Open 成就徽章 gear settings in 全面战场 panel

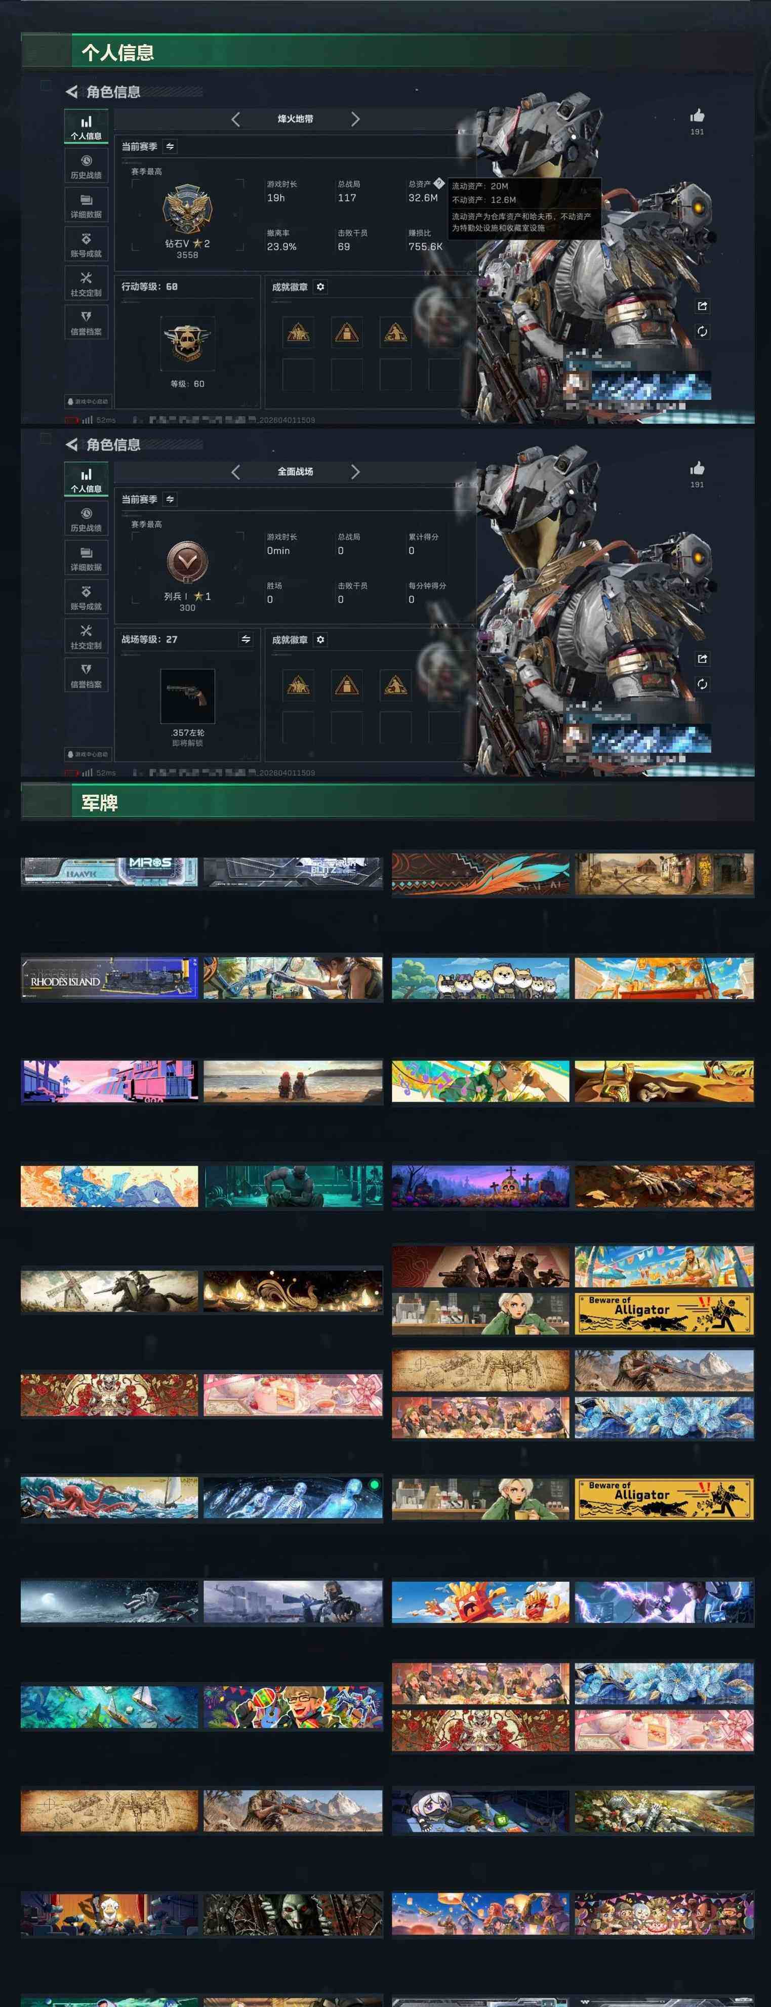click(320, 640)
